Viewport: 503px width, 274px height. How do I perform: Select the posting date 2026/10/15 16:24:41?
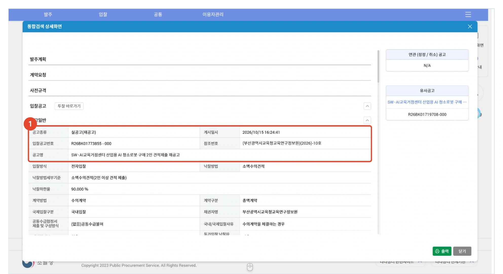pyautogui.click(x=261, y=132)
